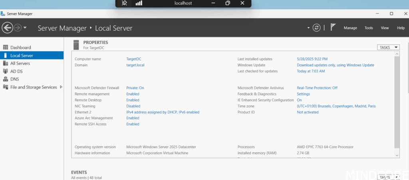409x180 pixels.
Task: Open DNS in the sidebar
Action: pos(15,79)
